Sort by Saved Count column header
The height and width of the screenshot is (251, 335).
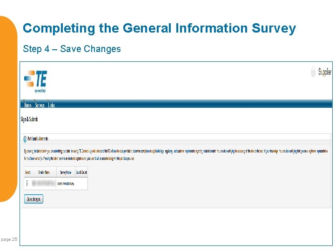click(81, 172)
